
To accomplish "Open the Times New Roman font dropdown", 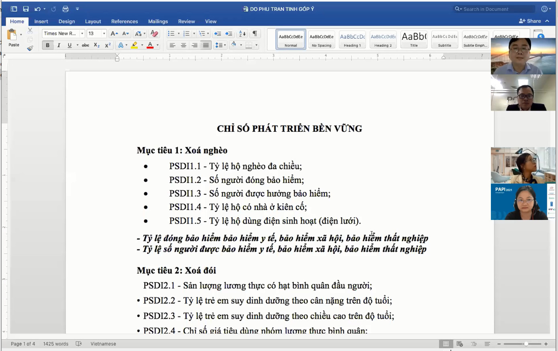I will (82, 34).
